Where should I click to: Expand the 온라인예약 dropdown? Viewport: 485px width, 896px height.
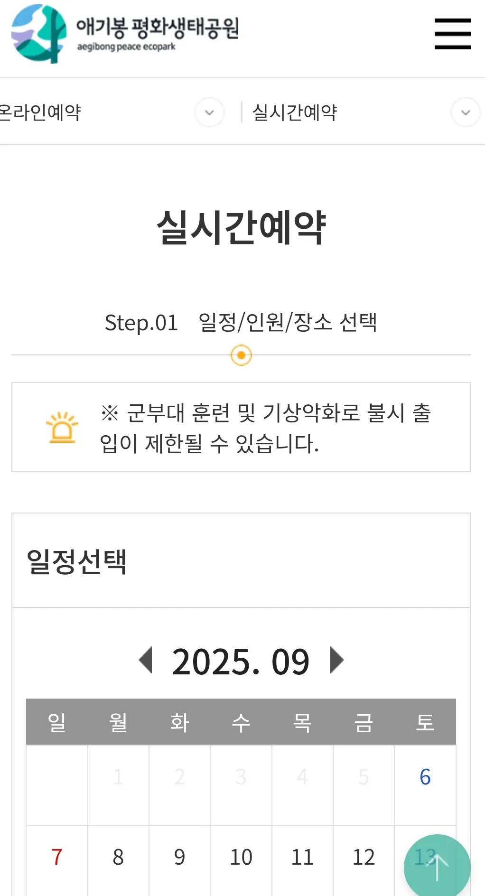[x=209, y=112]
